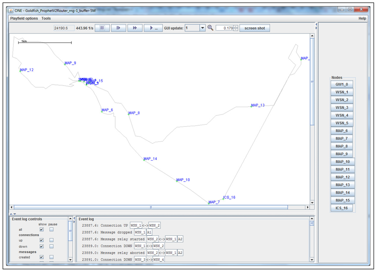Image resolution: width=377 pixels, height=272 pixels.
Task: Click the play-until-time button
Action: tap(153, 28)
